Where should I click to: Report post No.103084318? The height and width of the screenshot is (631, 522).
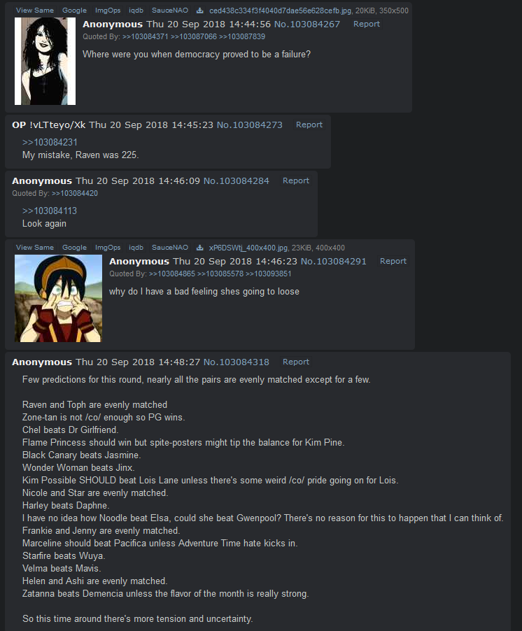(296, 362)
